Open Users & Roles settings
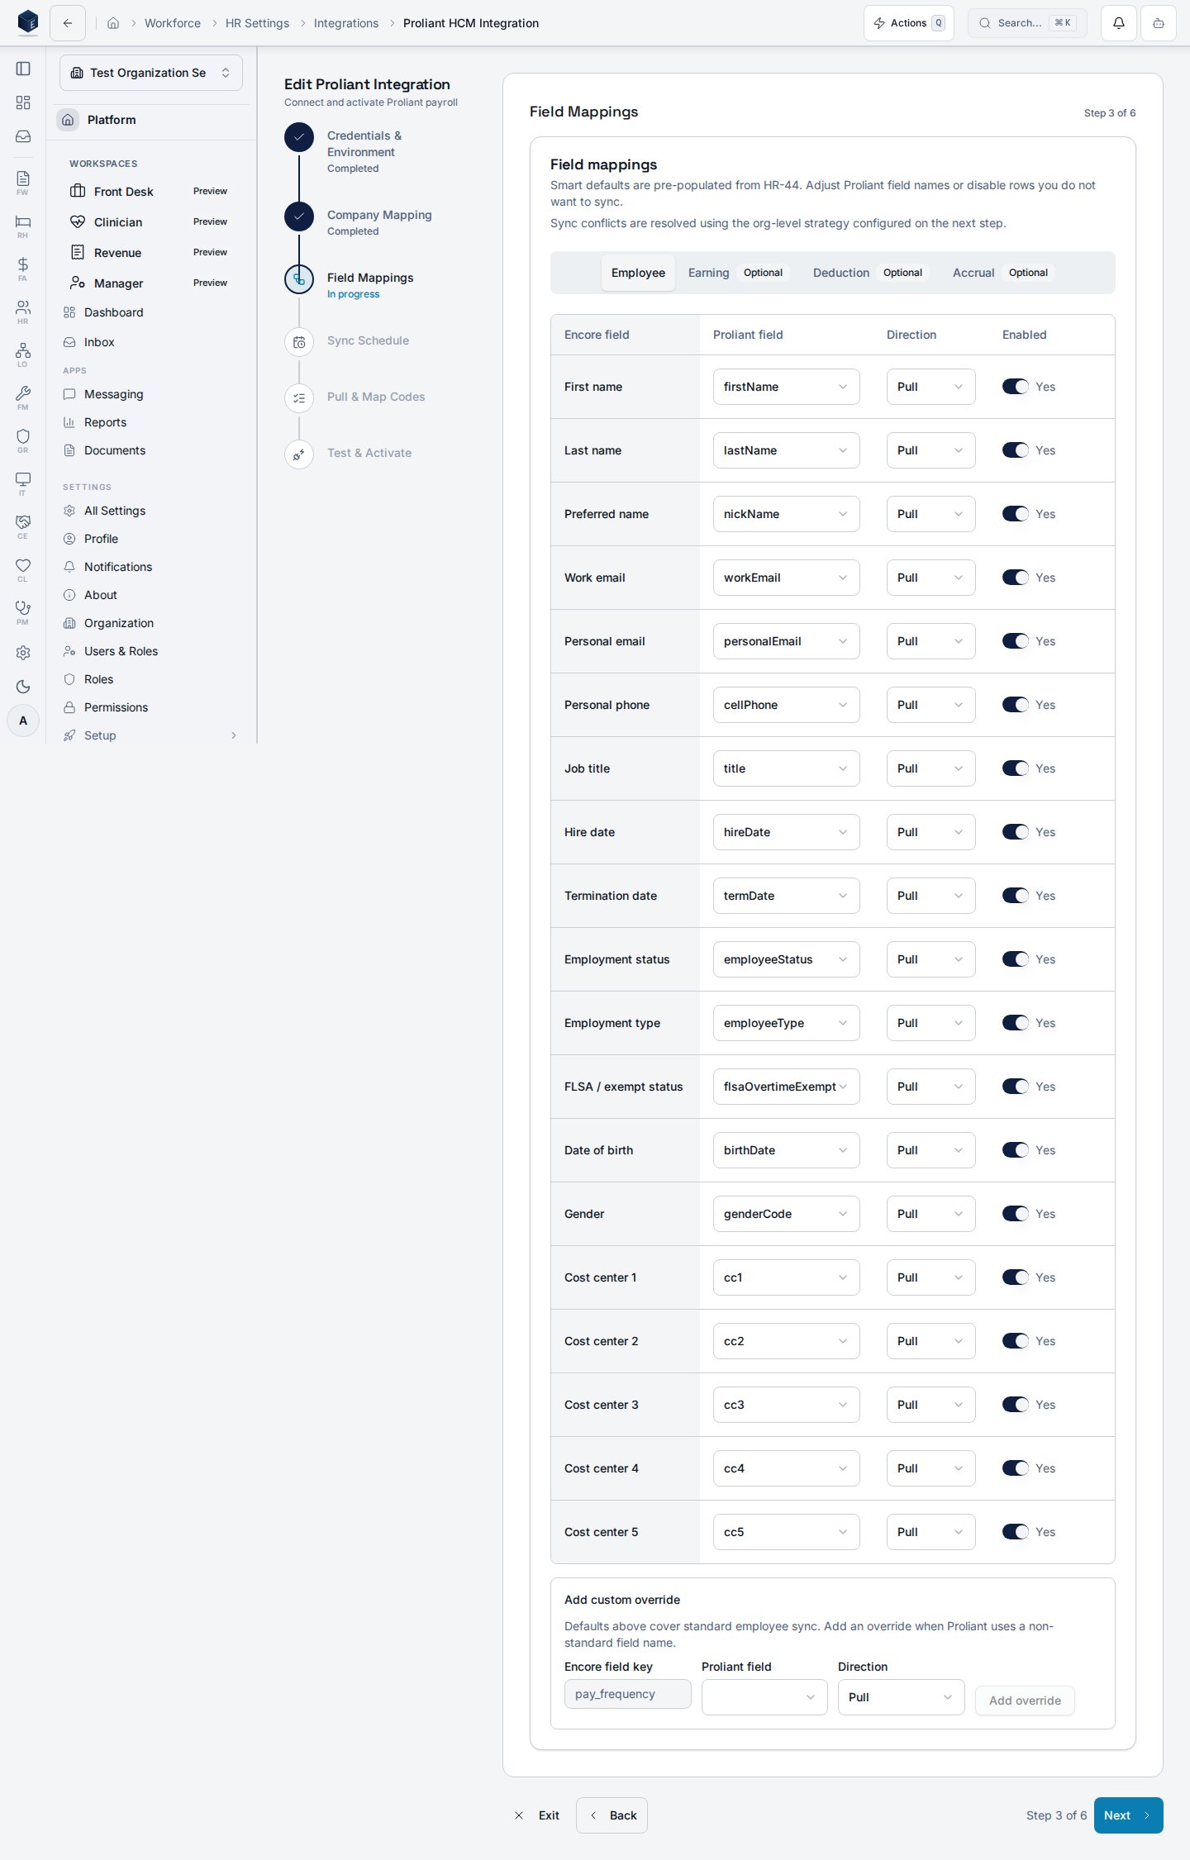 (x=121, y=651)
